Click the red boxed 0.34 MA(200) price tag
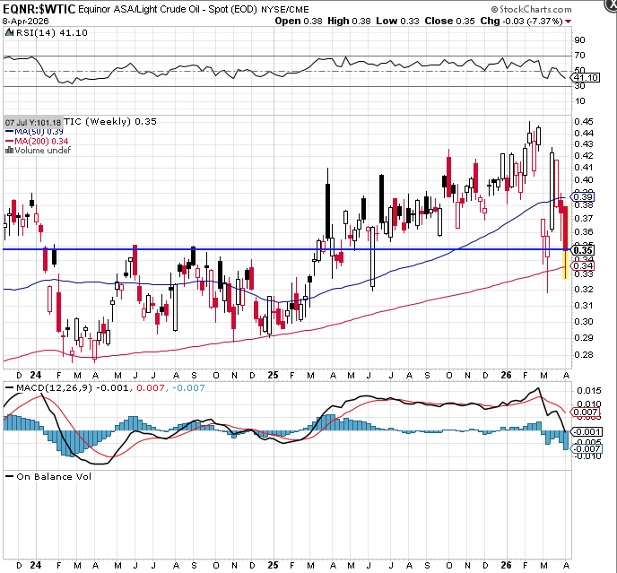The image size is (617, 573). 583,266
